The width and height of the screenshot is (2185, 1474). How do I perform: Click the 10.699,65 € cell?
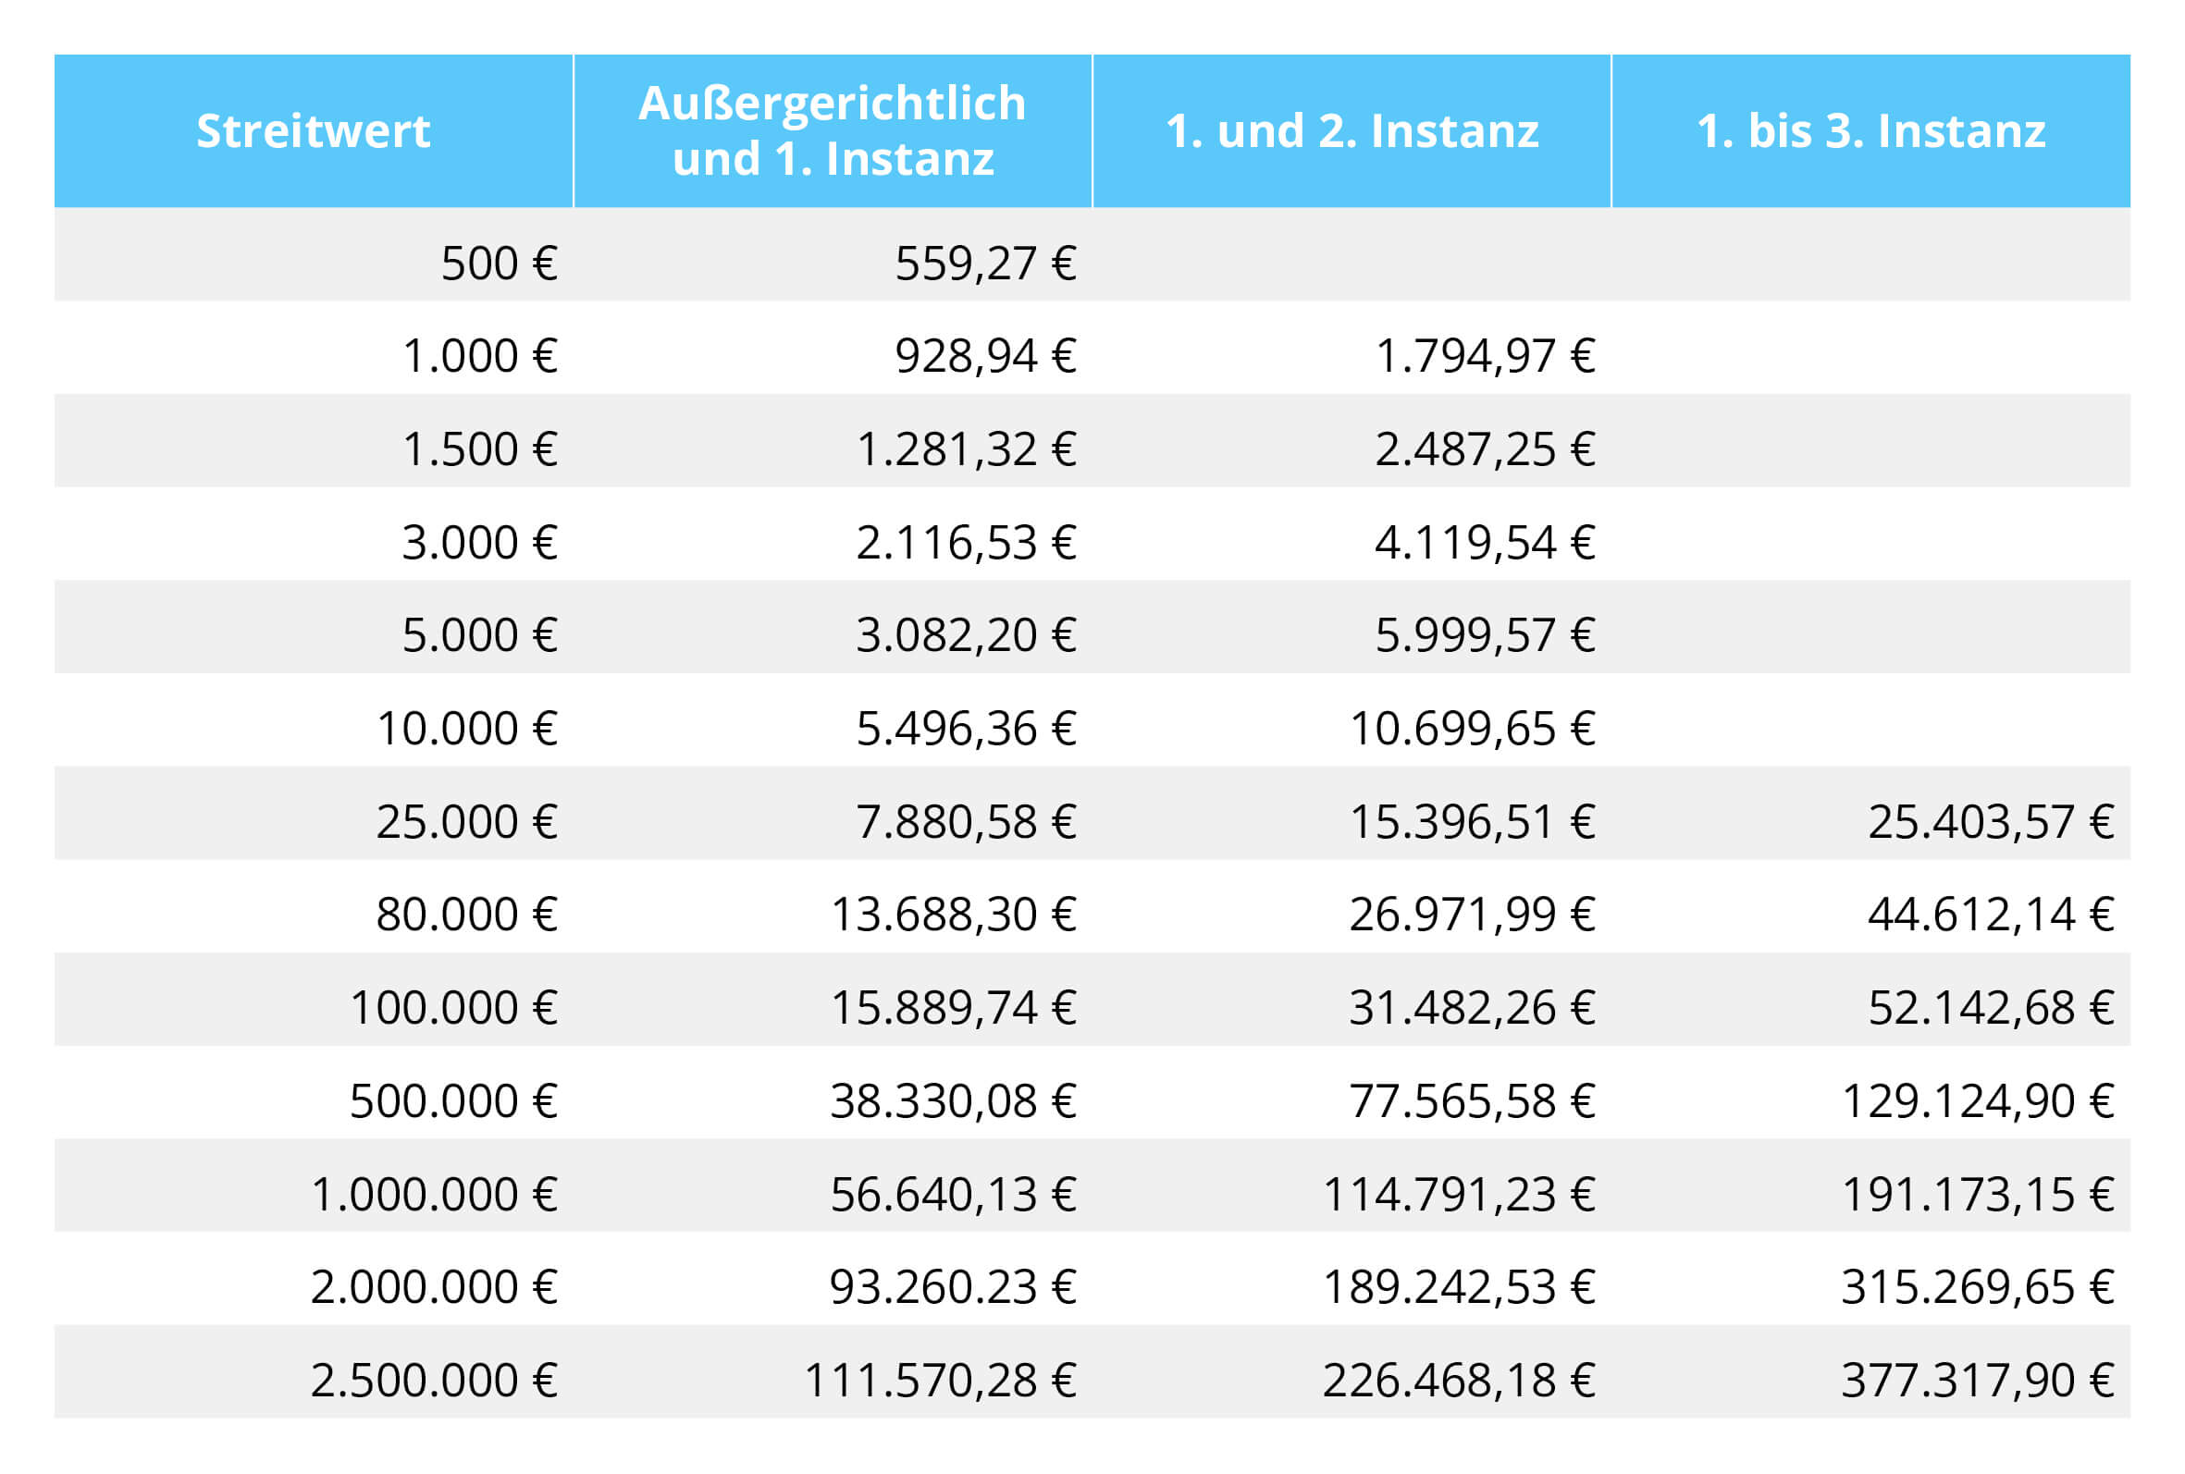tap(1473, 729)
